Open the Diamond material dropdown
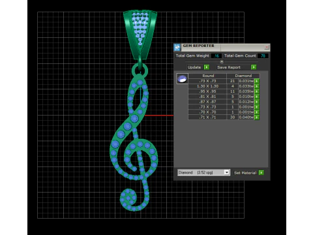 tap(227, 172)
